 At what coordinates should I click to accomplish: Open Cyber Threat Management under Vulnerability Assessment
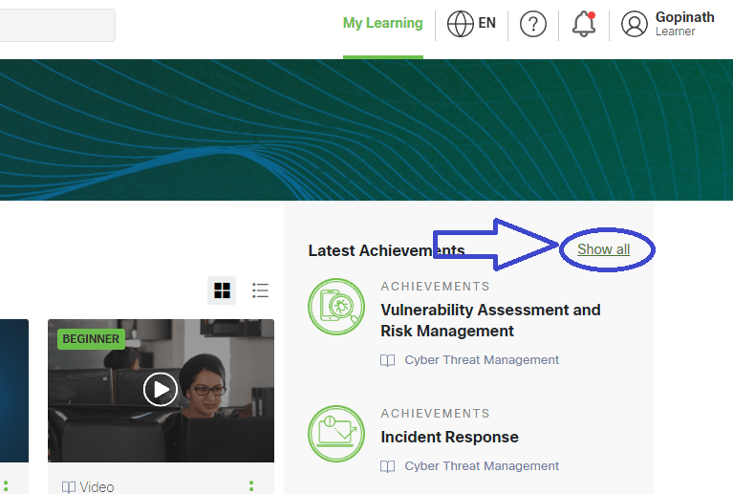click(x=482, y=360)
